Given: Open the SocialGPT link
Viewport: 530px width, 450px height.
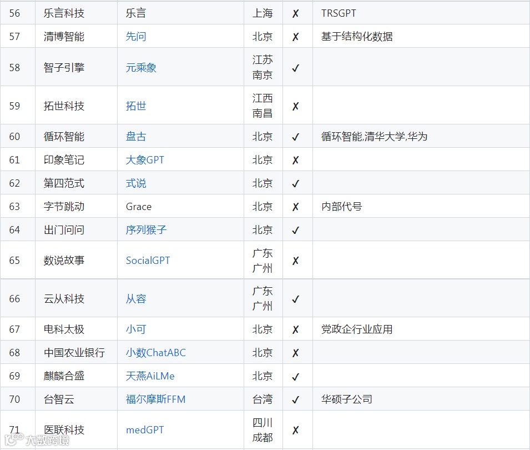Looking at the screenshot, I should point(148,261).
